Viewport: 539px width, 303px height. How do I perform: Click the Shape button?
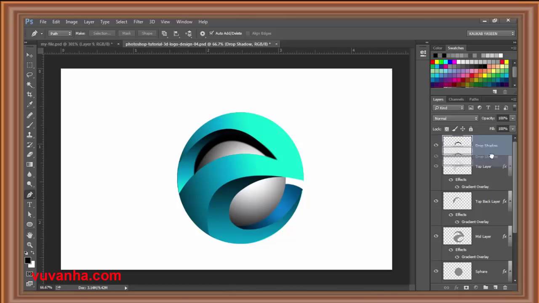(147, 33)
